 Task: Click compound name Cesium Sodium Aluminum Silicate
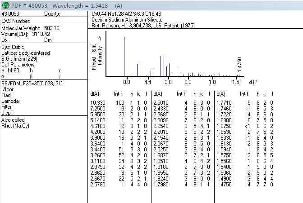click(127, 20)
